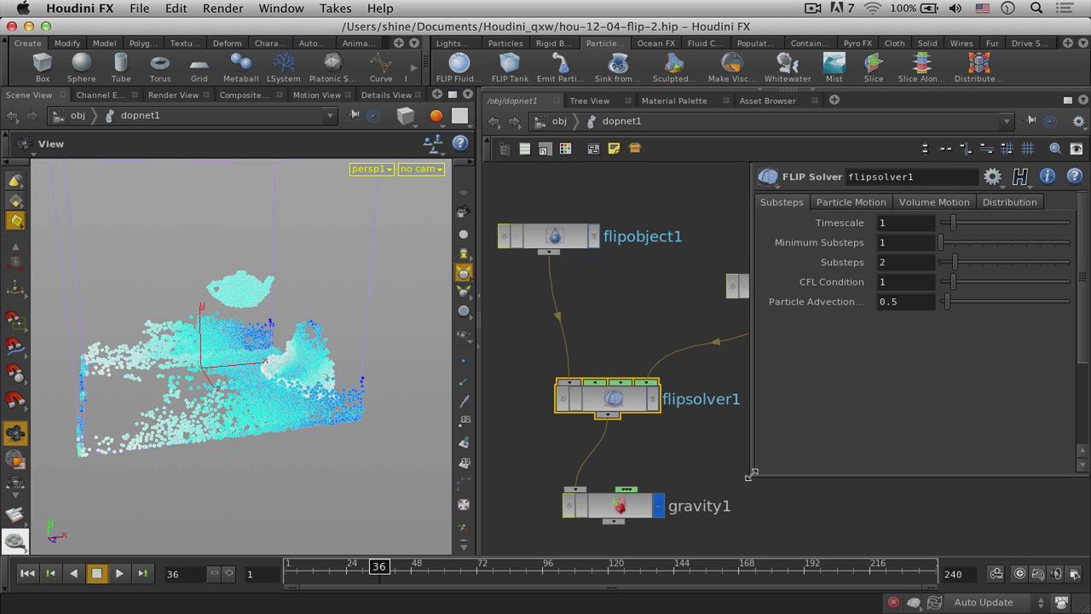Viewport: 1091px width, 614px height.
Task: Draw a Curve using the shelf tool
Action: (381, 67)
